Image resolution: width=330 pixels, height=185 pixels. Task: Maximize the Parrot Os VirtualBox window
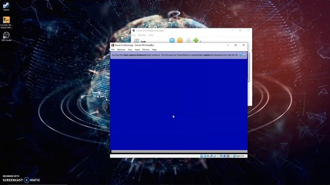tap(236, 45)
